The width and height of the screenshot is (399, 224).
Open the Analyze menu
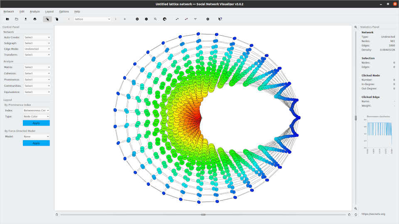(x=35, y=12)
